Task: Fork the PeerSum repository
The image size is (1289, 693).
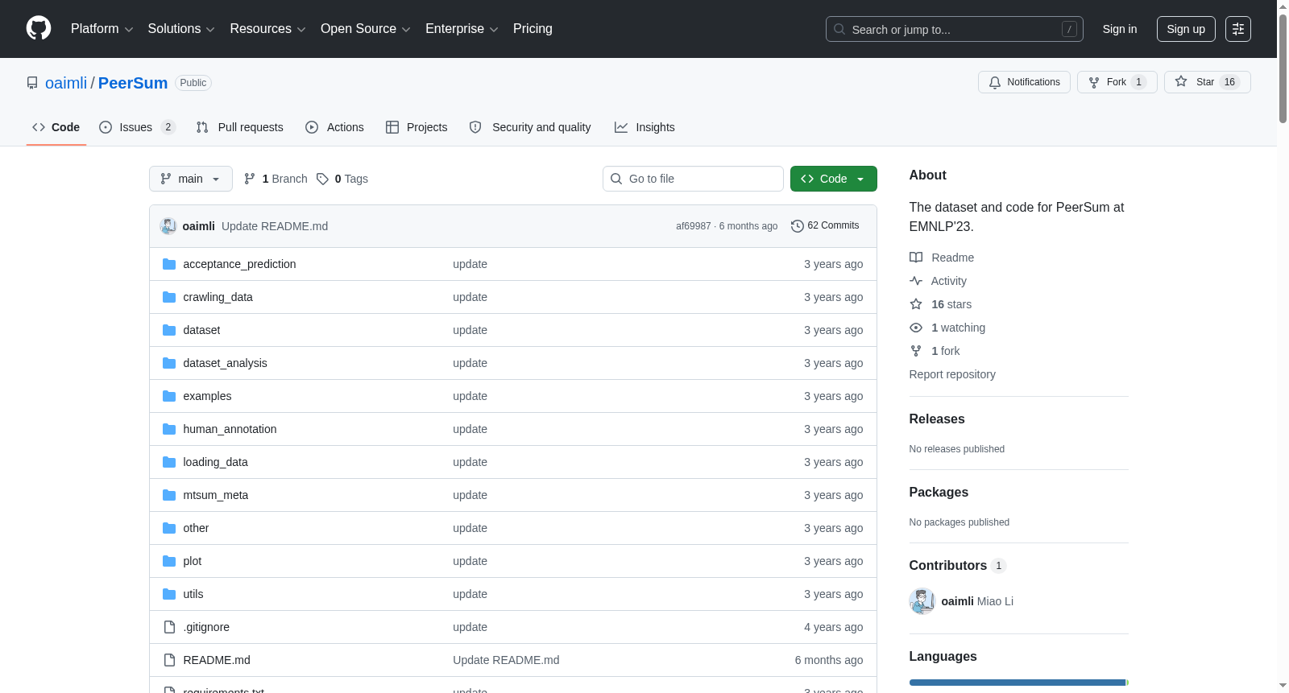Action: [1117, 82]
